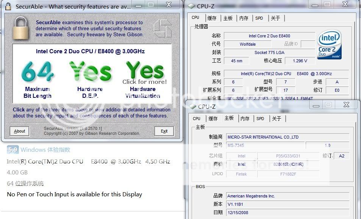Click the 1.296 V core voltage value
361x219 pixels.
coord(300,61)
